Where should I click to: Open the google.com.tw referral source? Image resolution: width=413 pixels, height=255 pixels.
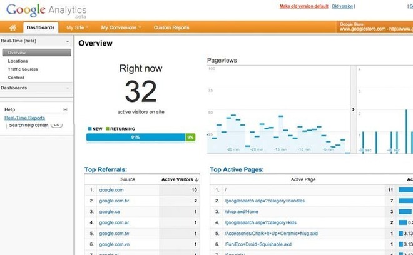tap(114, 233)
